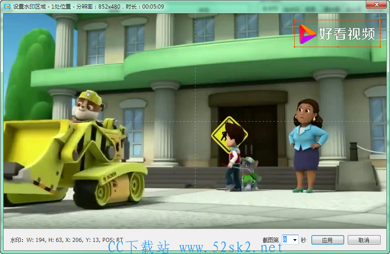Click the watermark W/H/X/Y status text
This screenshot has width=390, height=254.
[x=66, y=240]
